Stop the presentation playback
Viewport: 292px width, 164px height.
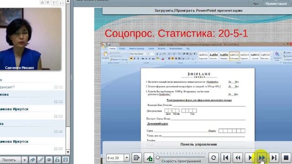[x=286, y=158]
